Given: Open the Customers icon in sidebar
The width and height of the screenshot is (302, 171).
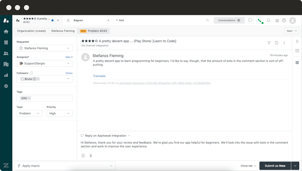Looking at the screenshot, I should (6, 53).
